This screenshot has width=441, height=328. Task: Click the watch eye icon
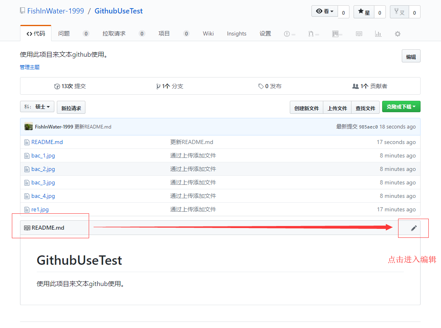pos(319,11)
